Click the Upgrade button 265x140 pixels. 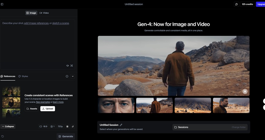(261, 4)
